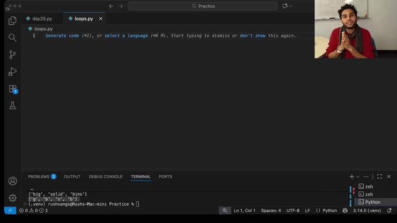
Task: Open the Extensions view with update badge
Action: point(12,89)
